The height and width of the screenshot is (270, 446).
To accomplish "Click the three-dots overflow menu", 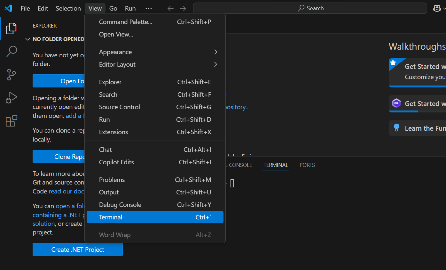I will click(148, 8).
